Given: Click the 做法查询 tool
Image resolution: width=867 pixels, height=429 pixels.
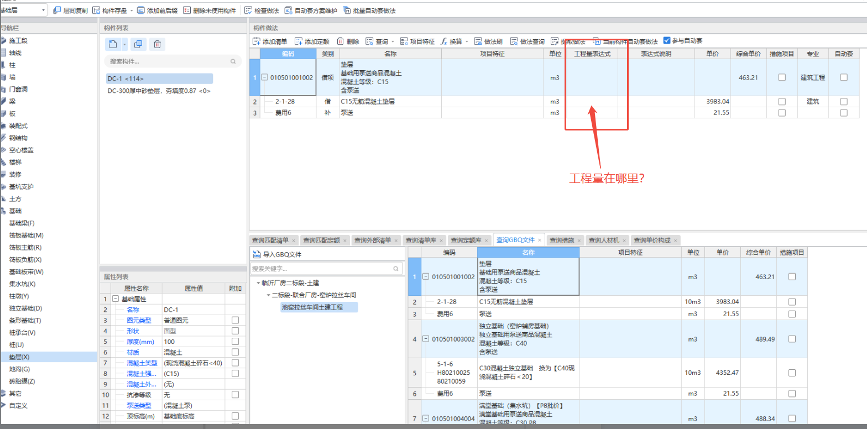Looking at the screenshot, I should pyautogui.click(x=527, y=41).
